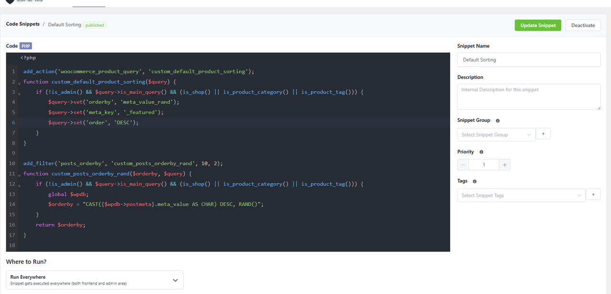Click the Snippet Group info icon
611x294 pixels.
497,121
